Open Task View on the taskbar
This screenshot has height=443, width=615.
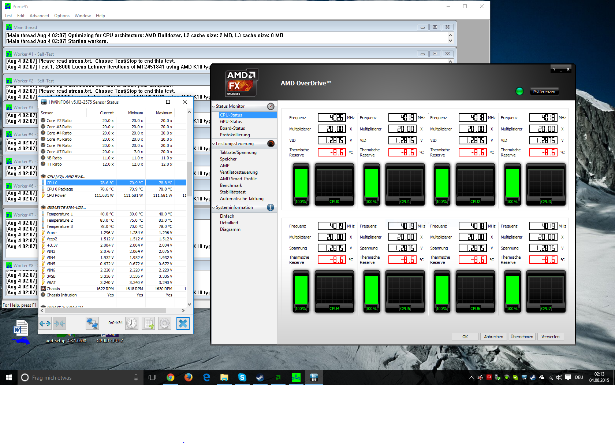pyautogui.click(x=152, y=377)
